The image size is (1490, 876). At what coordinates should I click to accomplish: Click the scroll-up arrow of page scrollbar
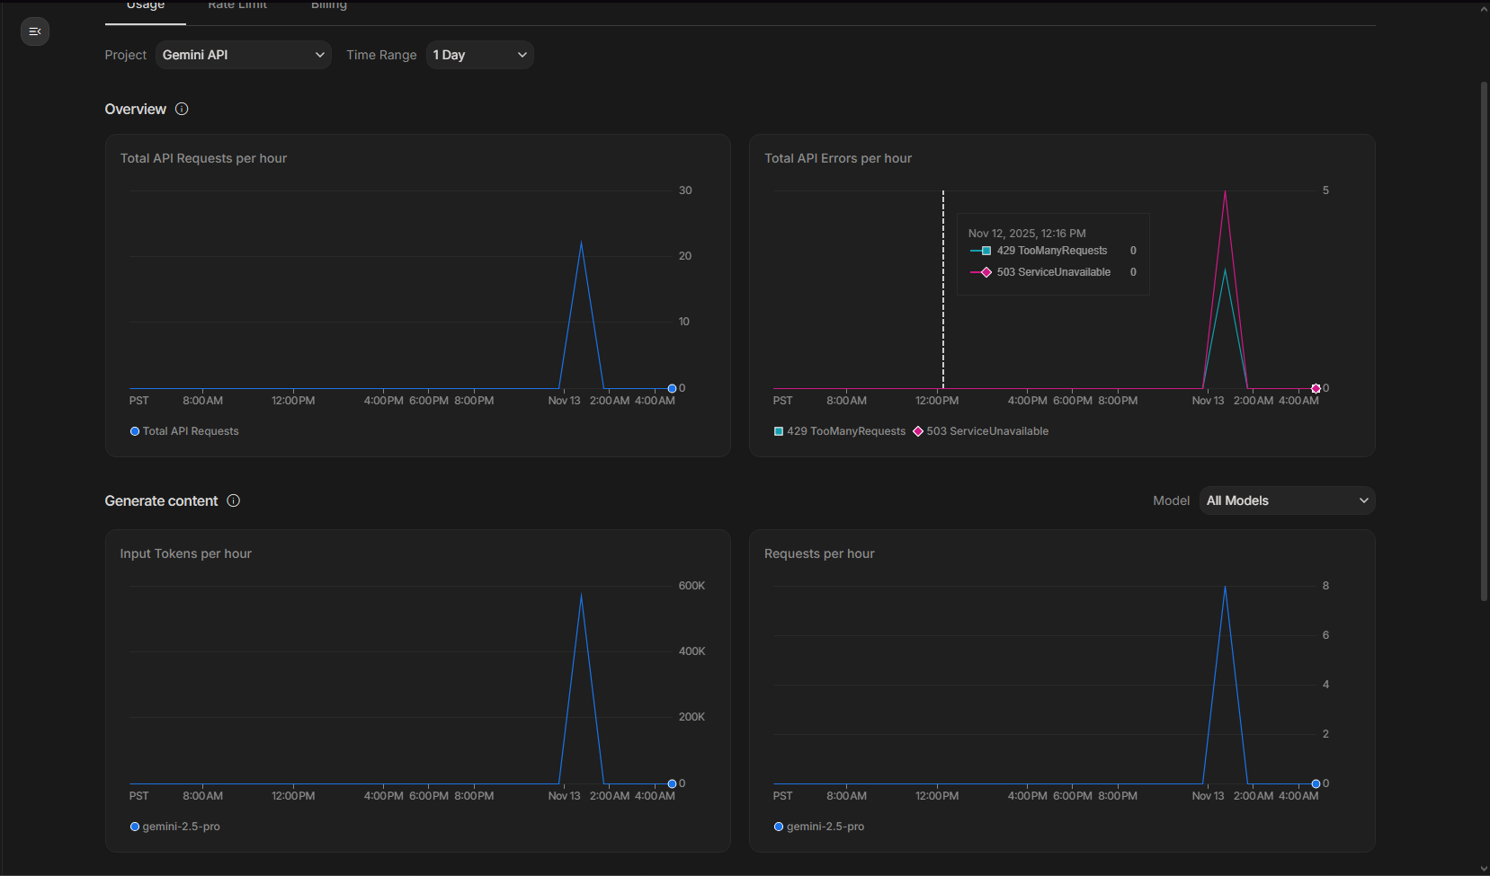click(1484, 9)
